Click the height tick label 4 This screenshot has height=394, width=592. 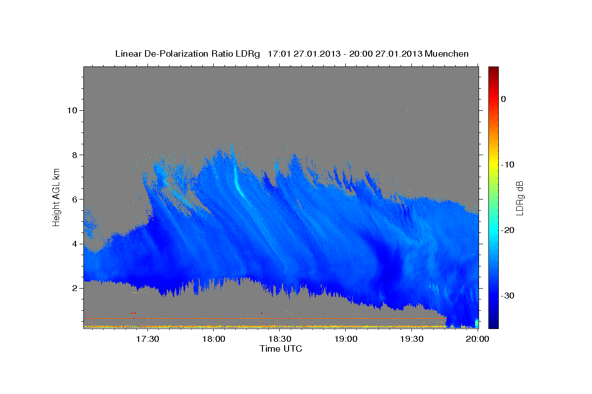76,243
